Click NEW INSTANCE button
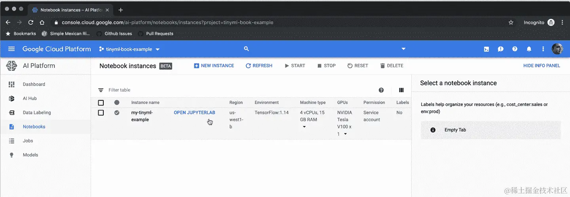570x197 pixels. click(x=214, y=66)
